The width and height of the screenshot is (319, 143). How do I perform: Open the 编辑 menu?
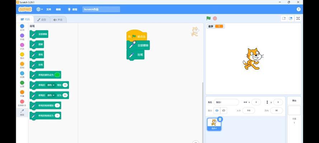[58, 9]
